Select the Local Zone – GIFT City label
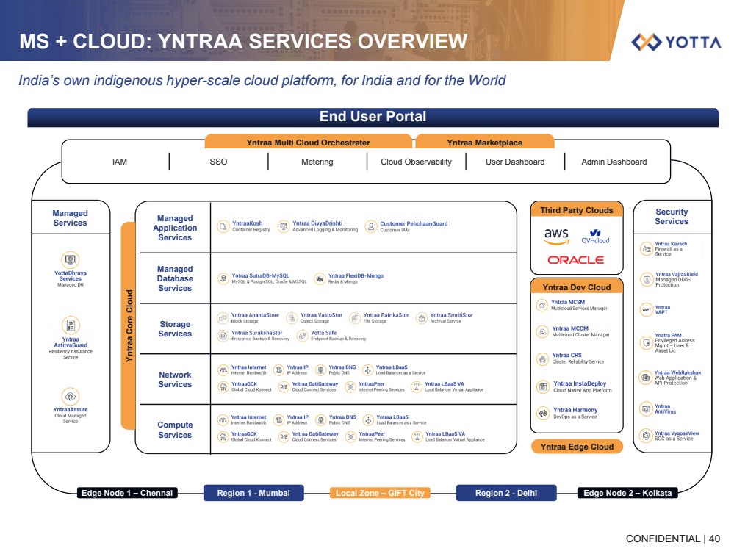 pos(380,493)
